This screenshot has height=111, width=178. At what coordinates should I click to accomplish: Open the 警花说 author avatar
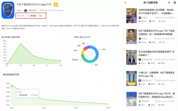pos(140,39)
